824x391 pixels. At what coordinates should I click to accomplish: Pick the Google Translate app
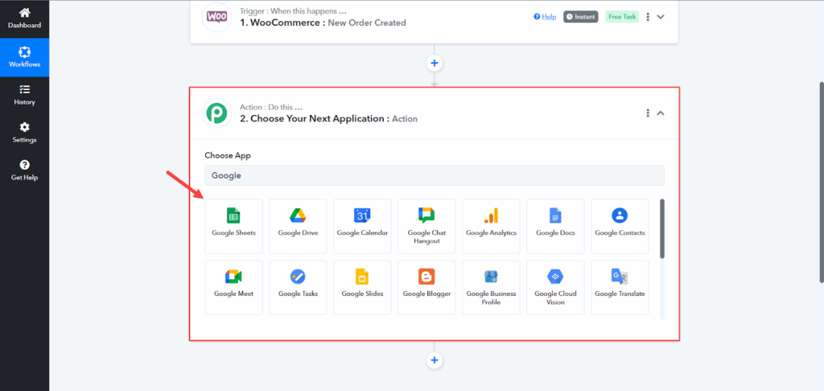click(x=620, y=287)
